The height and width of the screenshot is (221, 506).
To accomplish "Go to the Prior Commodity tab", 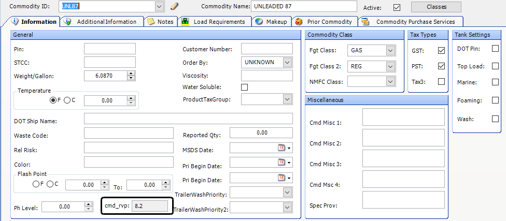I will [325, 22].
